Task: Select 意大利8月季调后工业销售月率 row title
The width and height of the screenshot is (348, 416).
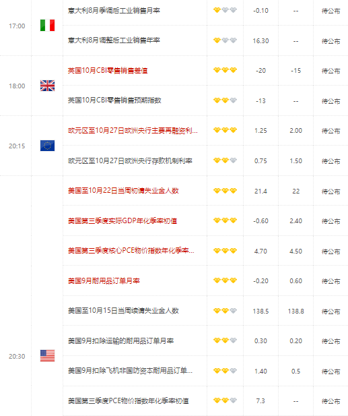Action: coord(114,11)
